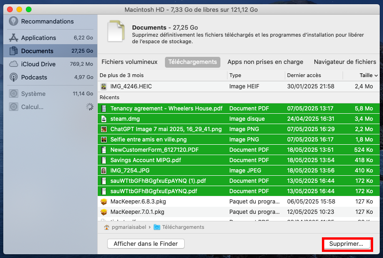
Task: Switch to the Fichiers volumineux tab
Action: 129,62
